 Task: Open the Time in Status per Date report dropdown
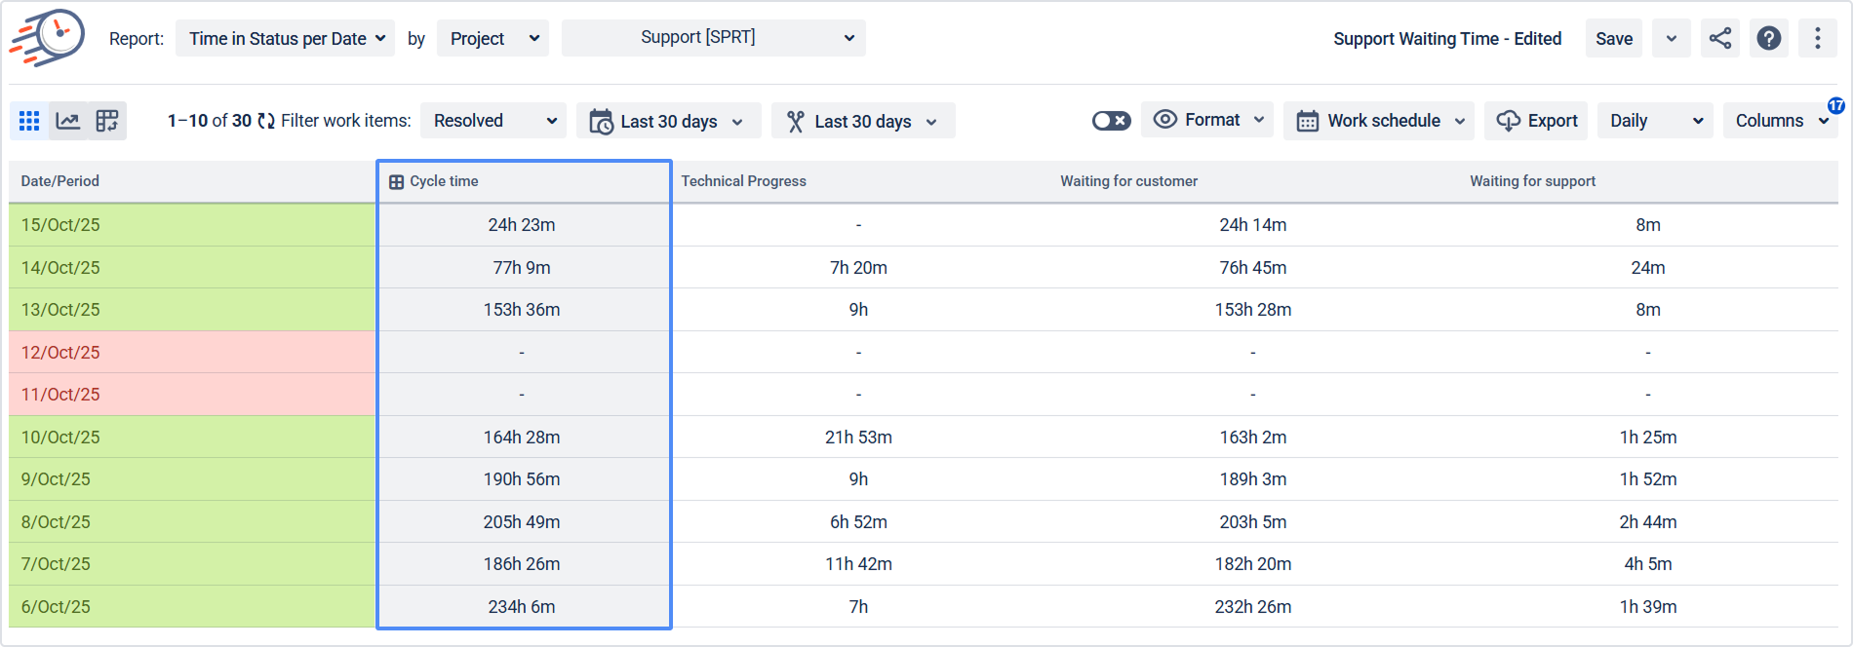point(286,38)
